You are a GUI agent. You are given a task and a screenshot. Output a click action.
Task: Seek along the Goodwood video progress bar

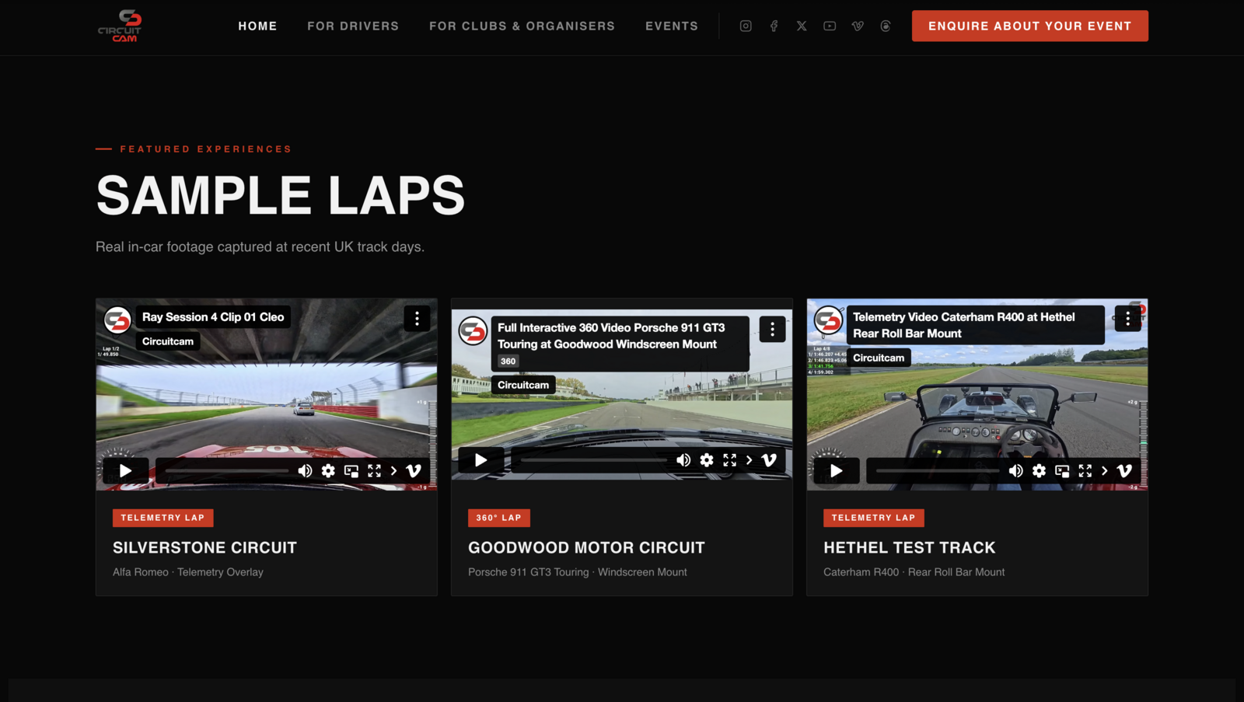click(x=593, y=460)
